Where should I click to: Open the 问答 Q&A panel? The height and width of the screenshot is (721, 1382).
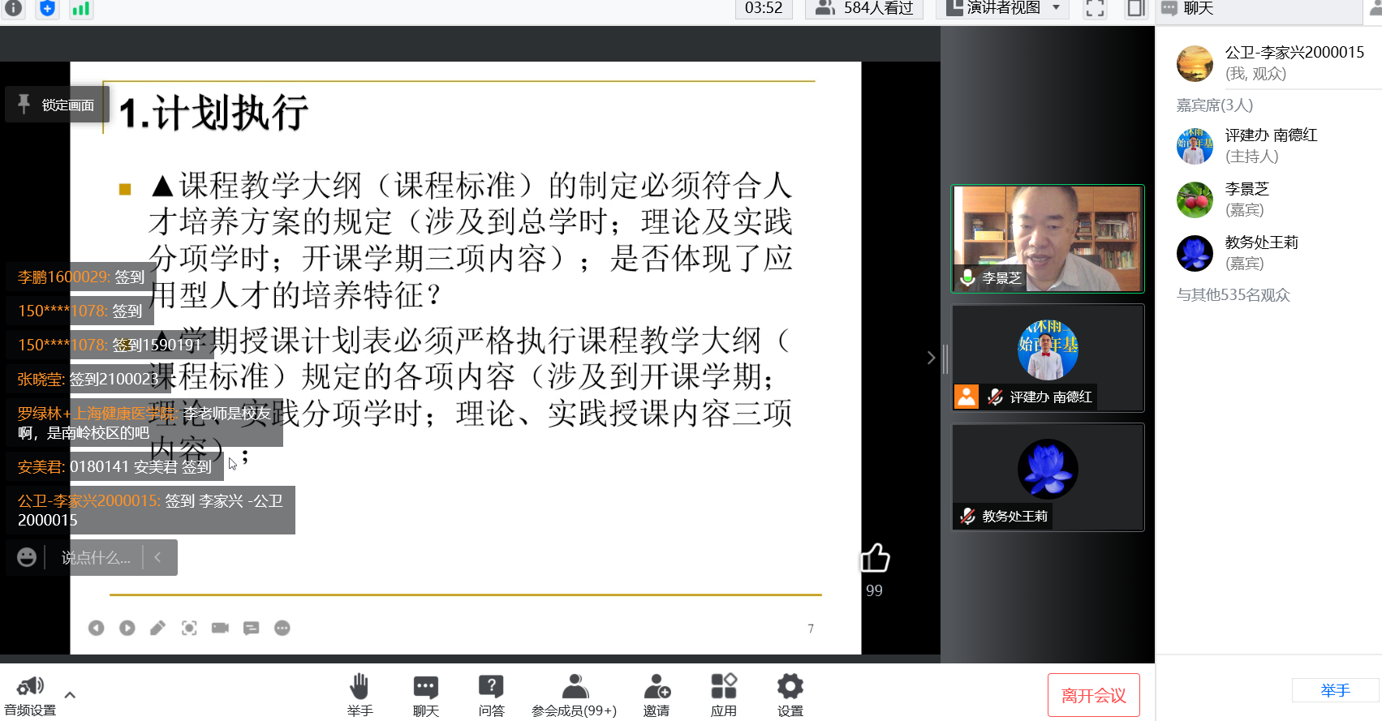(491, 695)
